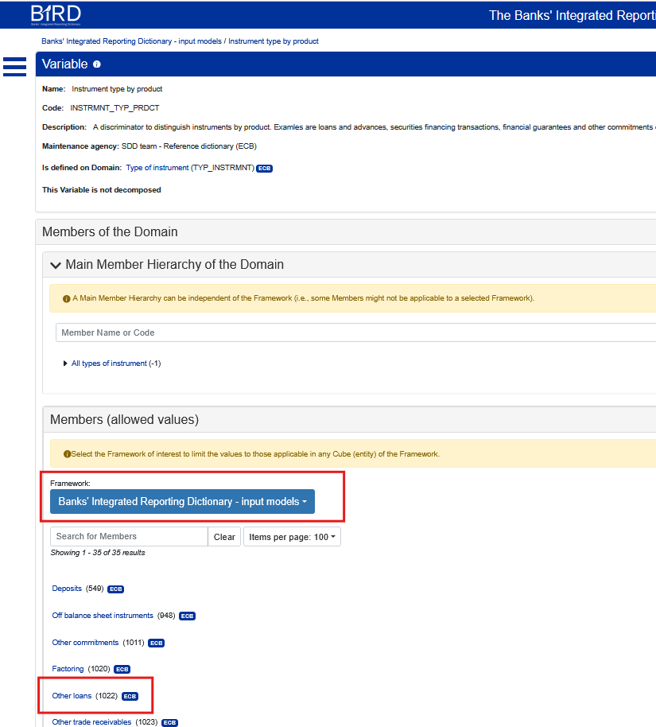656x727 pixels.
Task: Click SDD team - Reference dictionary (ECB) text
Action: coord(188,146)
